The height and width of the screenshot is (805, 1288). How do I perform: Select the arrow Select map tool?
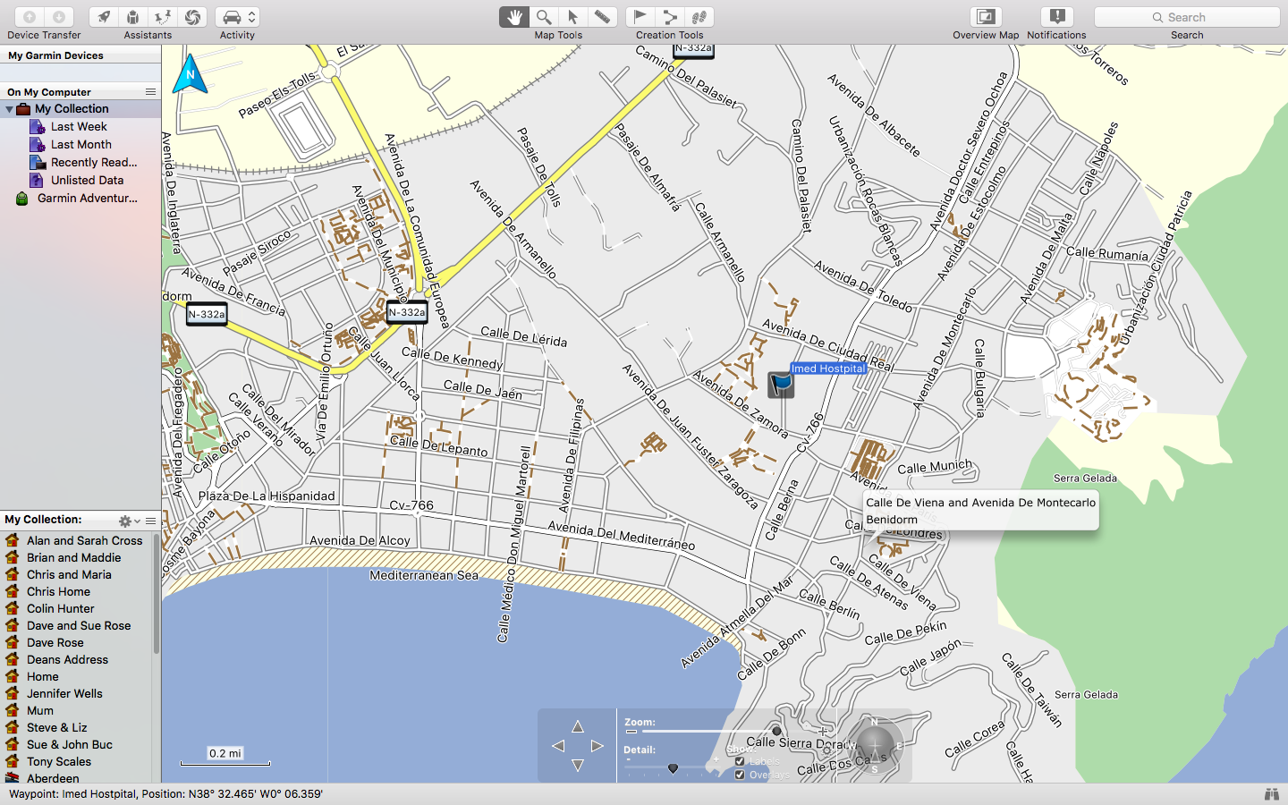572,17
